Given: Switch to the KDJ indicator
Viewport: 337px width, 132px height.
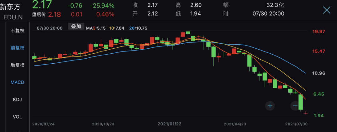Looking at the screenshot, I should [x=17, y=100].
